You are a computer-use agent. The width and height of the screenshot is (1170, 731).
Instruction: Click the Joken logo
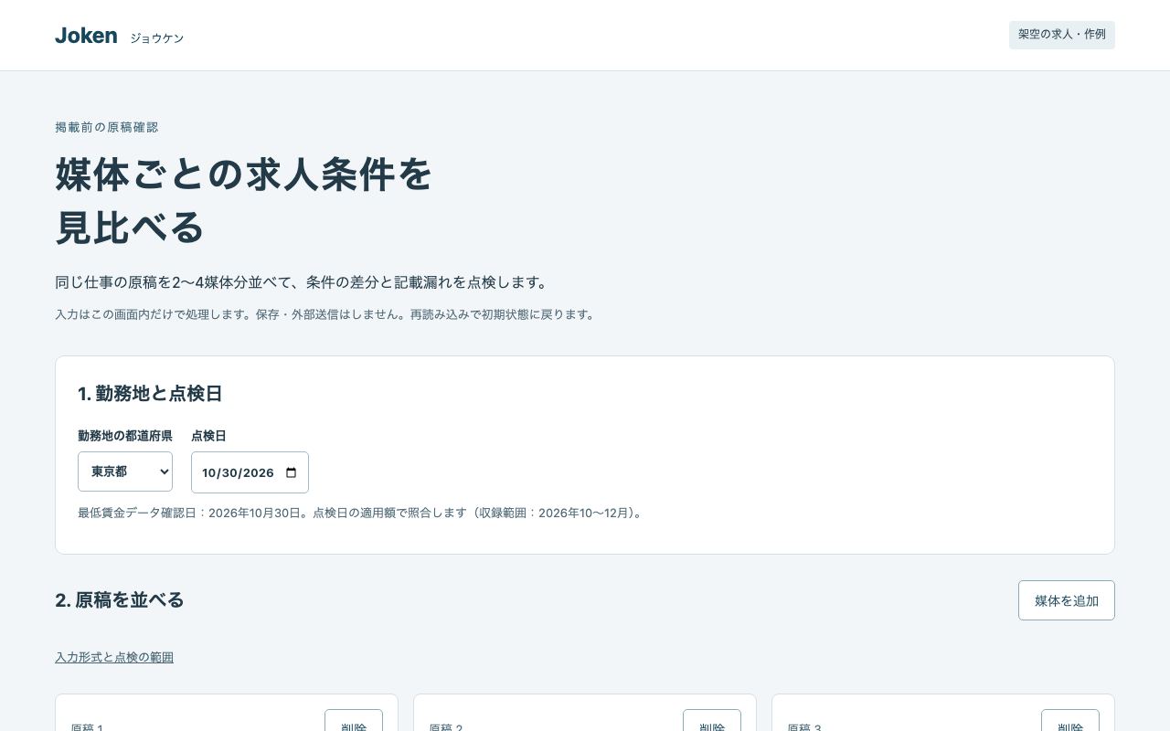86,36
